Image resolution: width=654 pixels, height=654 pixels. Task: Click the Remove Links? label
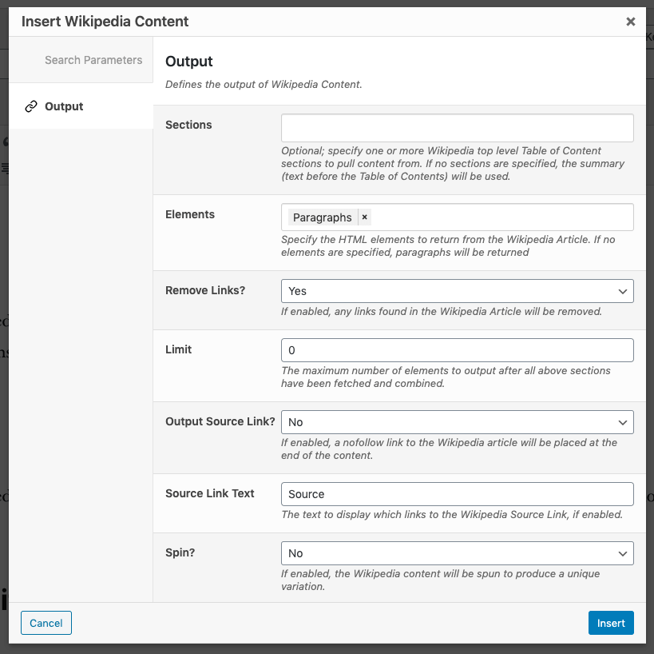pyautogui.click(x=205, y=290)
